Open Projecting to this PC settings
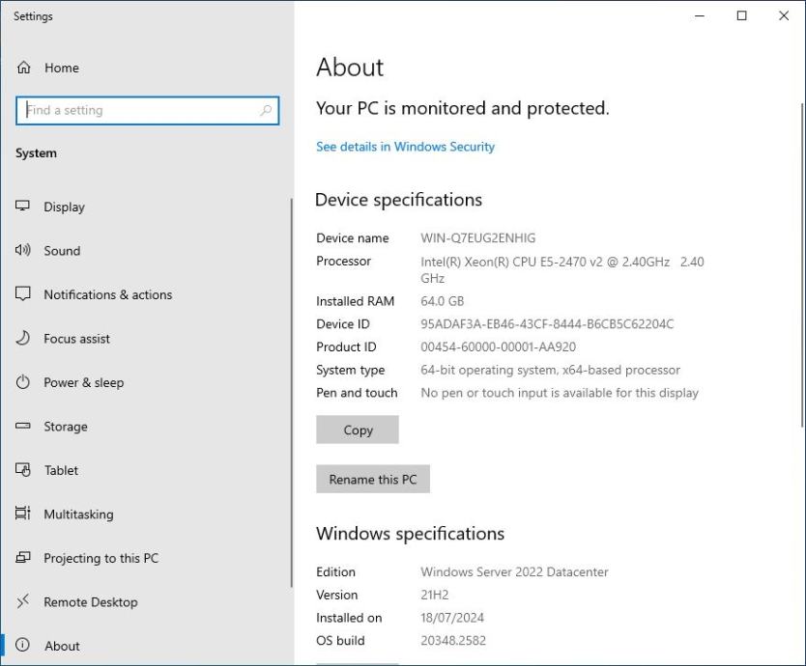 pos(101,558)
